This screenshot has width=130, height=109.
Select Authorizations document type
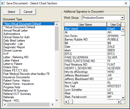point(29,34)
